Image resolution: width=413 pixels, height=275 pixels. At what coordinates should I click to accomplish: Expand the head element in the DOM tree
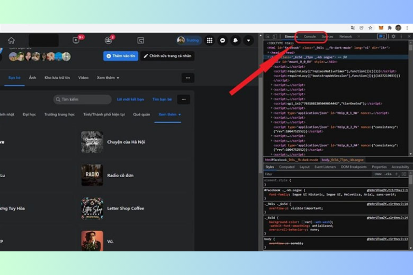269,52
